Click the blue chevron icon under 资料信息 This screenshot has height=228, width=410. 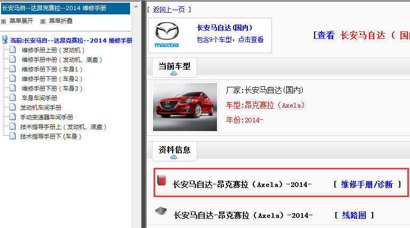point(174,157)
